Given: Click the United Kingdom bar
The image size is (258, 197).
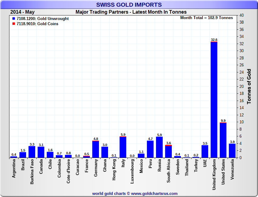Looking at the screenshot, I should 214,100.
